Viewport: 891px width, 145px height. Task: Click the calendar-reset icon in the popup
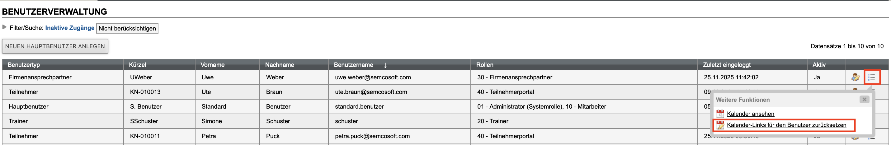(x=720, y=125)
